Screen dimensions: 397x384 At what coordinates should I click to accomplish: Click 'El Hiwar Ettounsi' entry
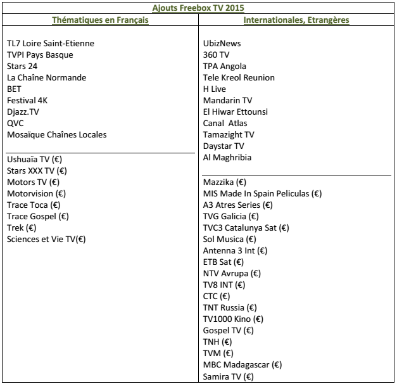click(x=236, y=112)
